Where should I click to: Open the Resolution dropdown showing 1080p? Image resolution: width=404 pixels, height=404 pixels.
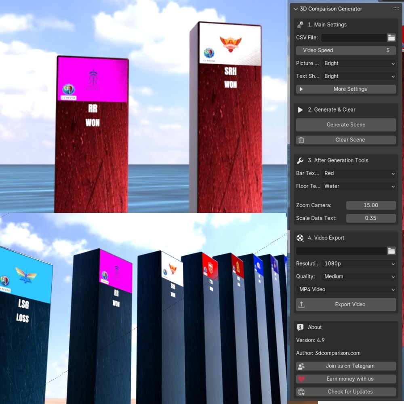(x=358, y=263)
